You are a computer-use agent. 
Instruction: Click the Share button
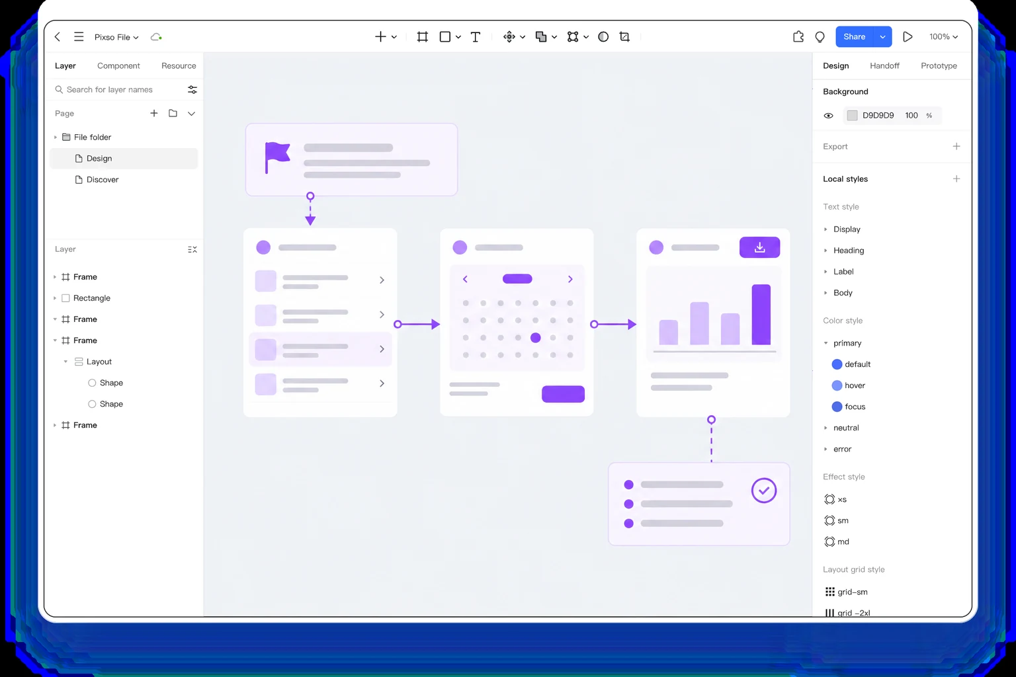[855, 37]
